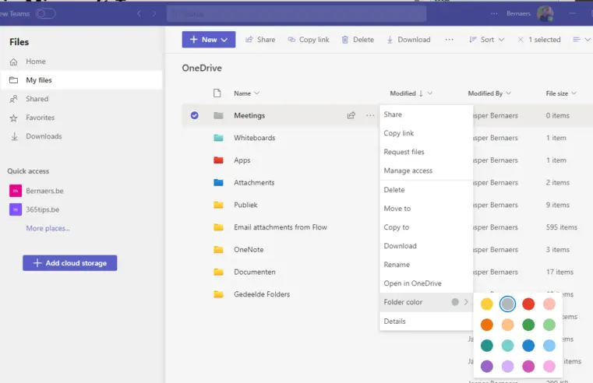Clear selection with the X beside 1 selected
Viewport: 593px width, 383px height.
click(x=521, y=40)
